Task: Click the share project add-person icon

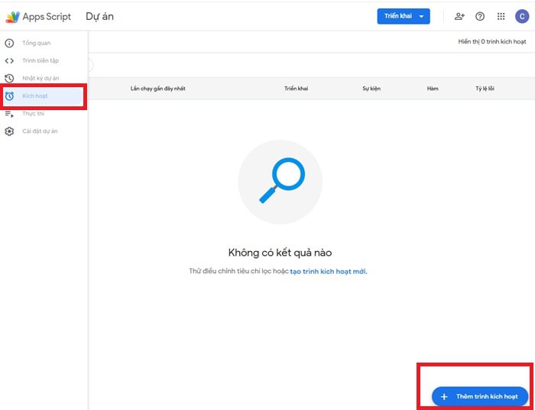Action: [x=459, y=16]
